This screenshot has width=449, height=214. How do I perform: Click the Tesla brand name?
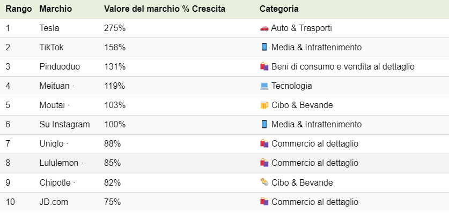pos(49,28)
